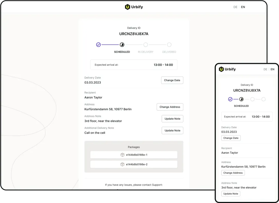The width and height of the screenshot is (279, 203).
Task: Click delivery date 03.03.2023 in desktop view
Action: pos(92,82)
